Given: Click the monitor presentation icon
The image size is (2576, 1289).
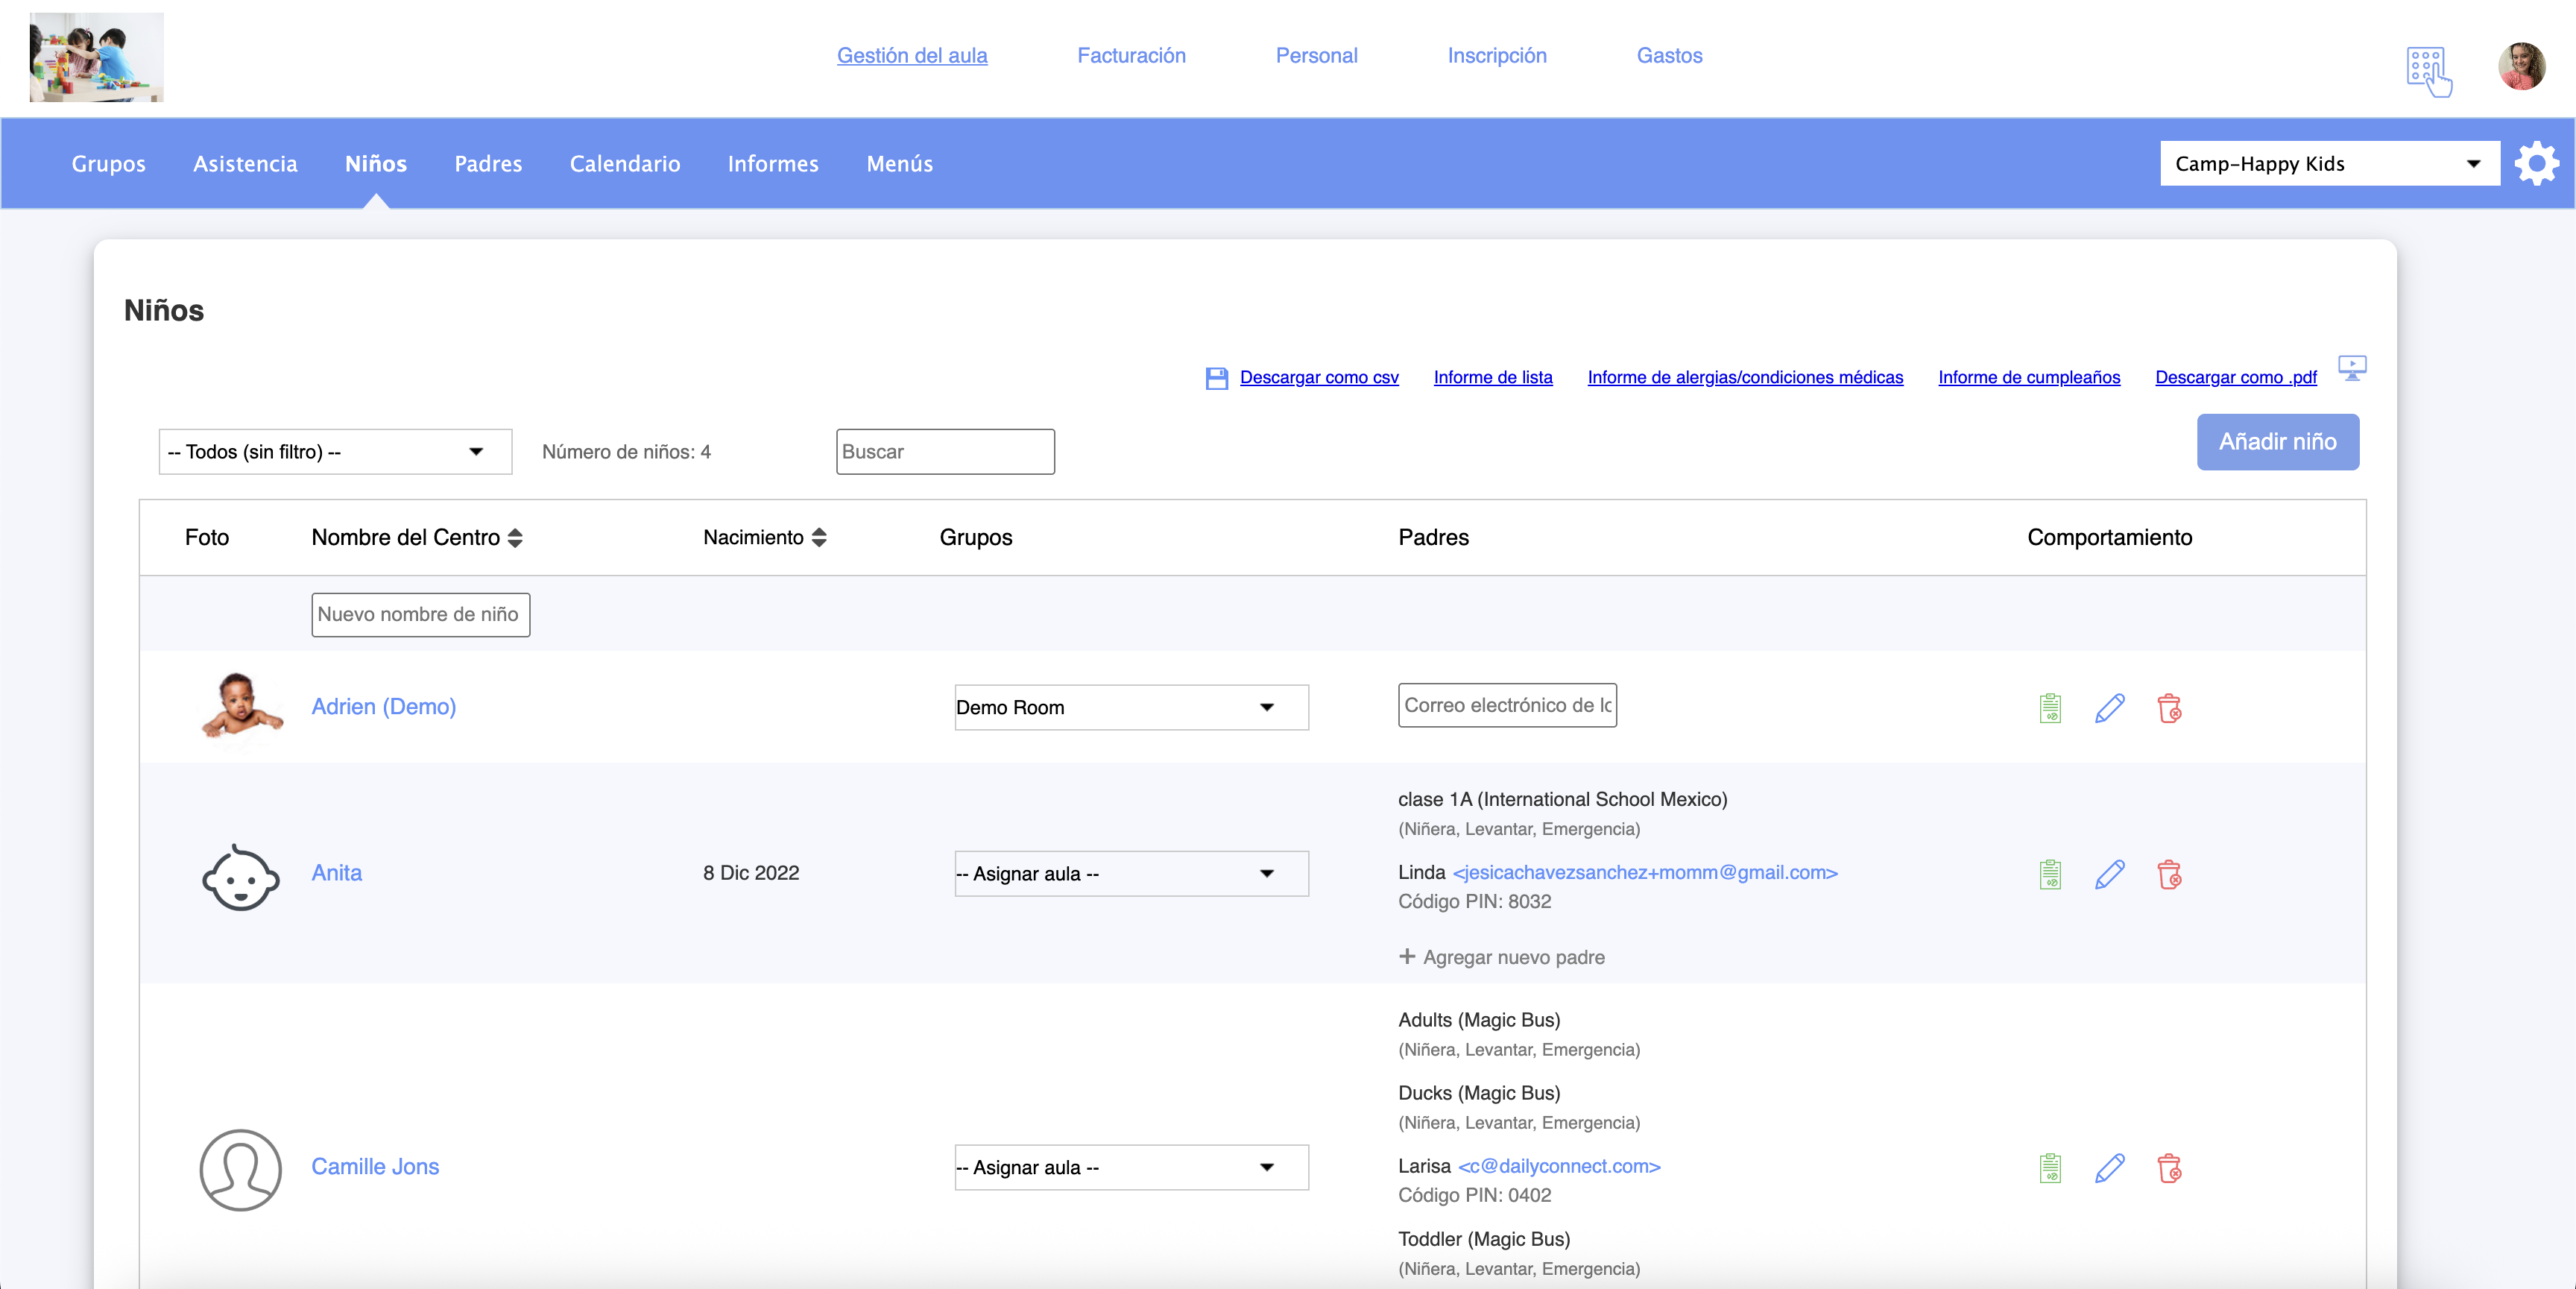Looking at the screenshot, I should point(2352,368).
